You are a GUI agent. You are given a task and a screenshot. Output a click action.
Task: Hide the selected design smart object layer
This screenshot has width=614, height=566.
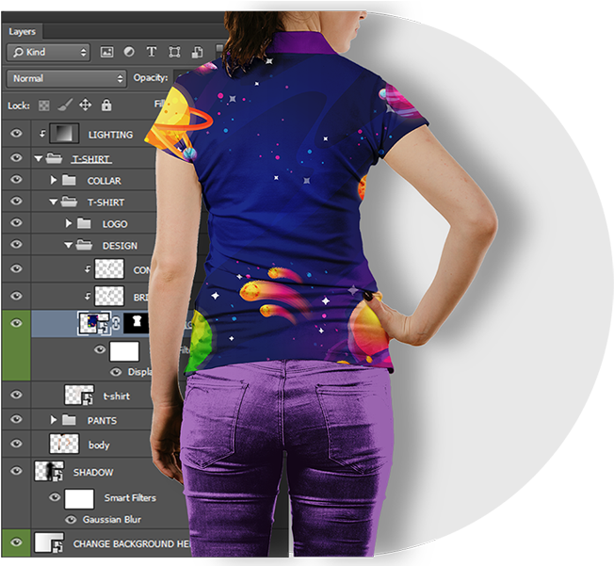(16, 323)
